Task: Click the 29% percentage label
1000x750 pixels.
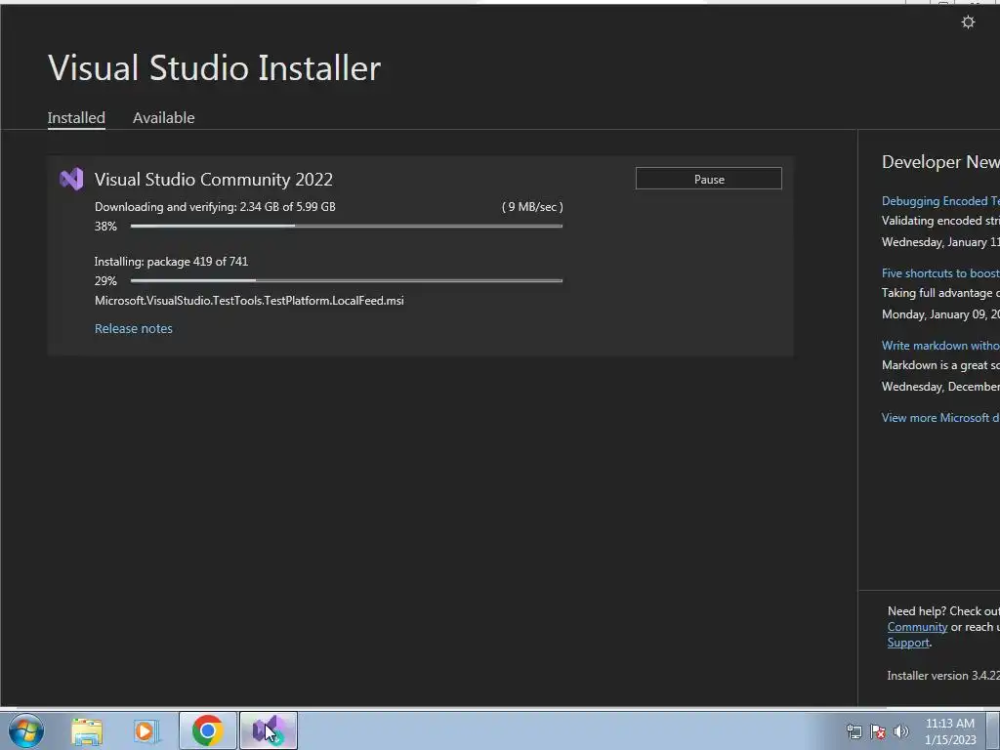Action: (x=105, y=280)
